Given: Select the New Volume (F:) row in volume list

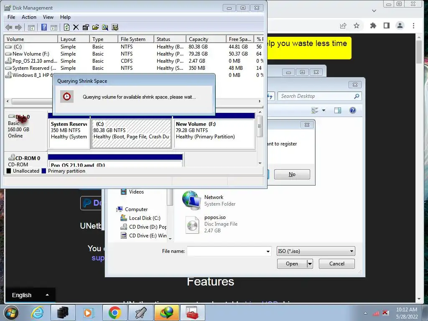Looking at the screenshot, I should (x=134, y=54).
